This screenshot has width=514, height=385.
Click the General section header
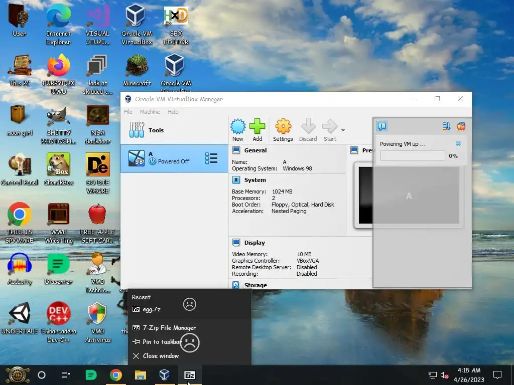point(255,150)
